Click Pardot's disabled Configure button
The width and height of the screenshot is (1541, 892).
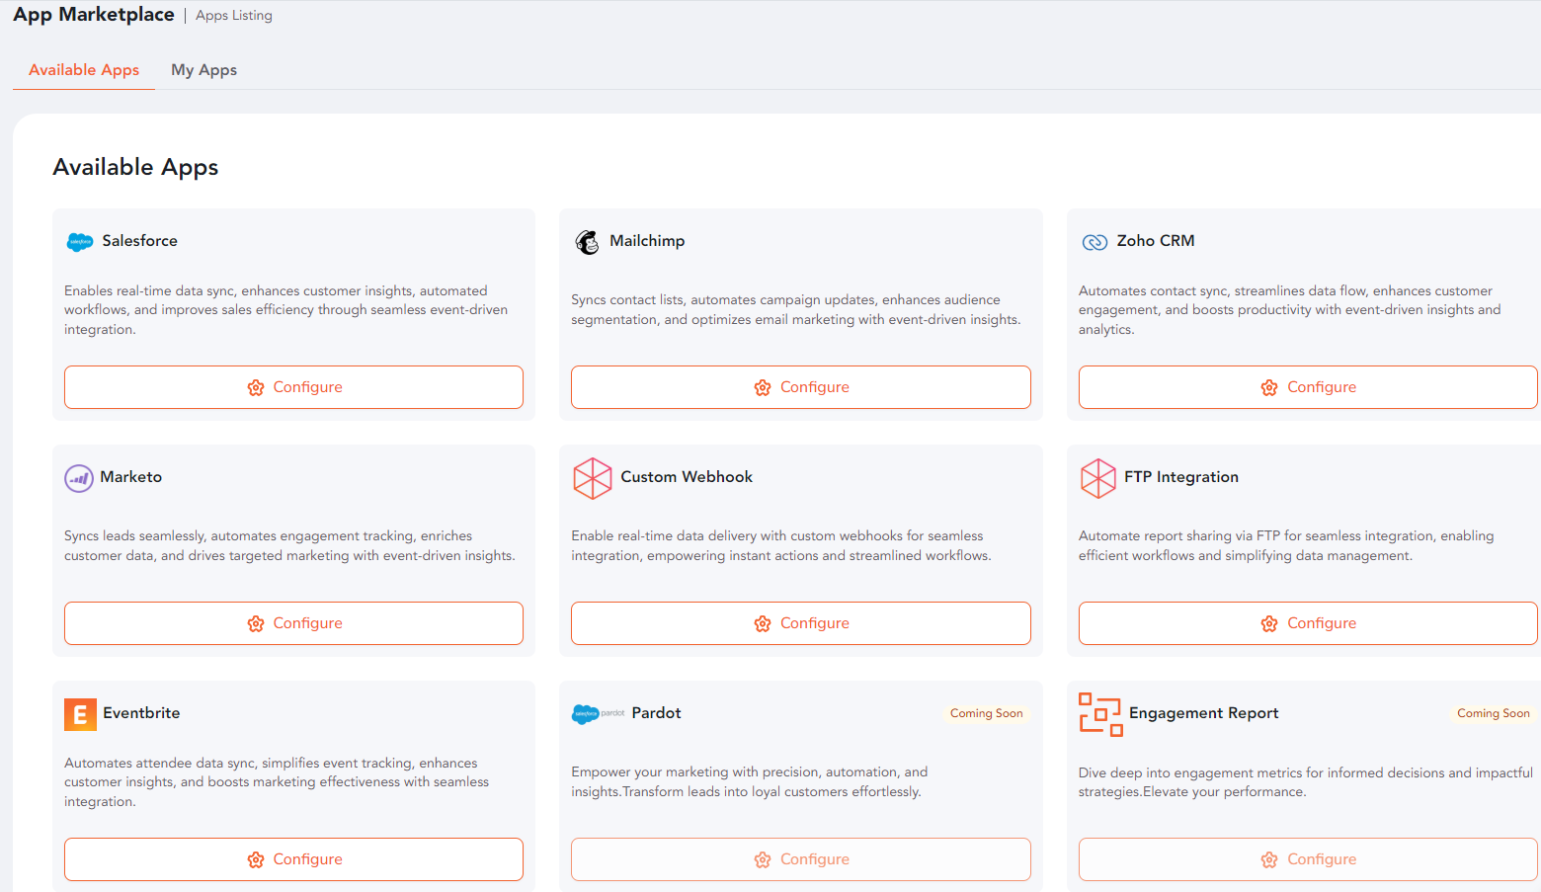coord(801,859)
